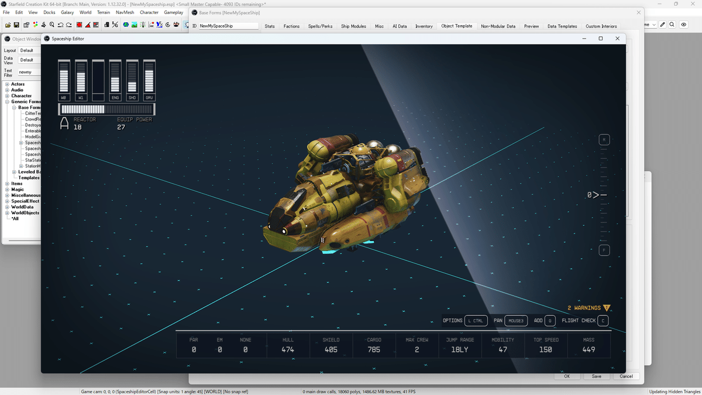This screenshot has height=395, width=702.
Task: Toggle the red angle snap toolbar icon
Action: click(x=87, y=25)
